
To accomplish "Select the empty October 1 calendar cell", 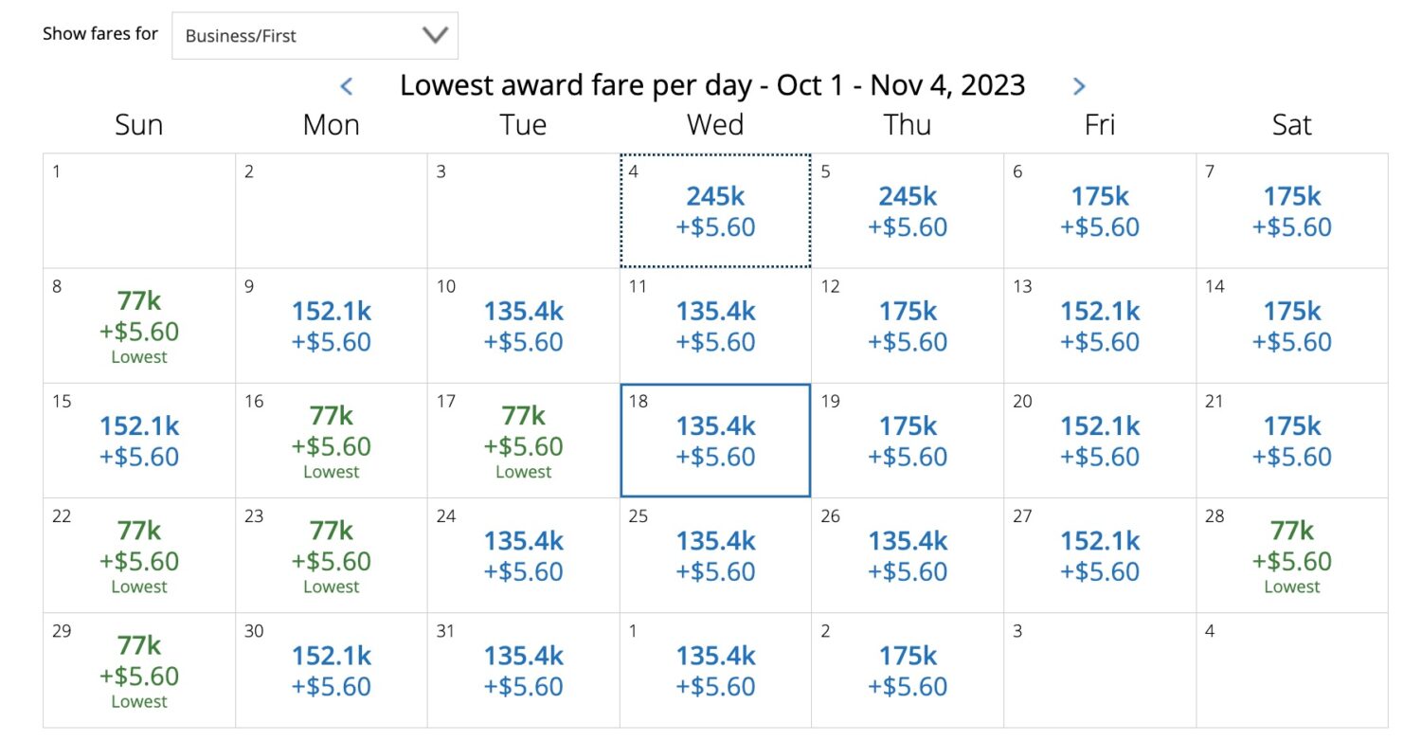I will click(x=138, y=210).
